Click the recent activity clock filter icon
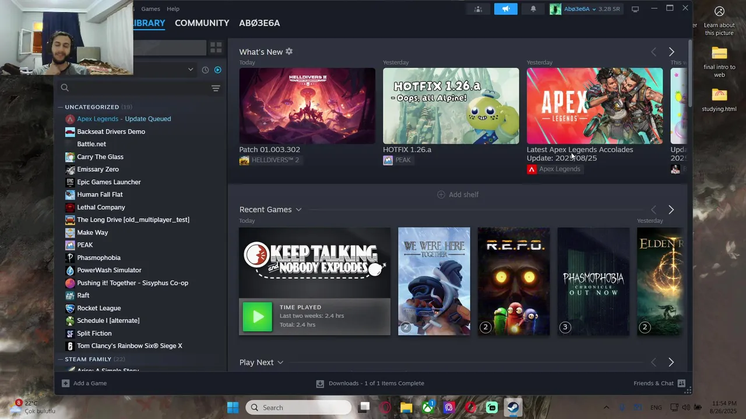 [205, 70]
